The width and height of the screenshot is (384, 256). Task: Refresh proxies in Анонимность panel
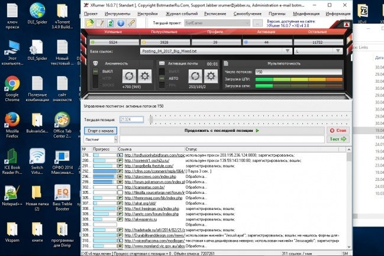[x=129, y=76]
